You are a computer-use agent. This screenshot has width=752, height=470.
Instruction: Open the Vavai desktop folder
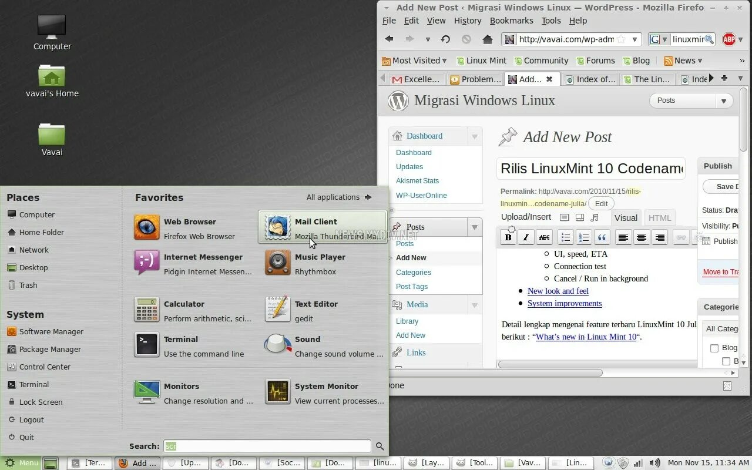click(x=52, y=139)
